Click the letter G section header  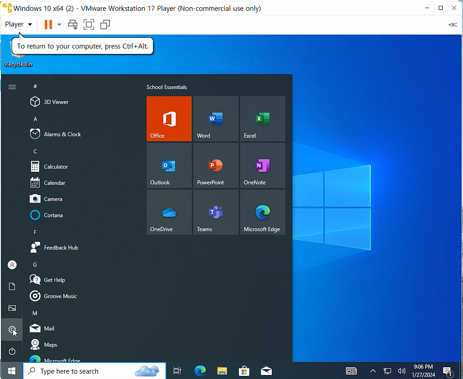(35, 265)
